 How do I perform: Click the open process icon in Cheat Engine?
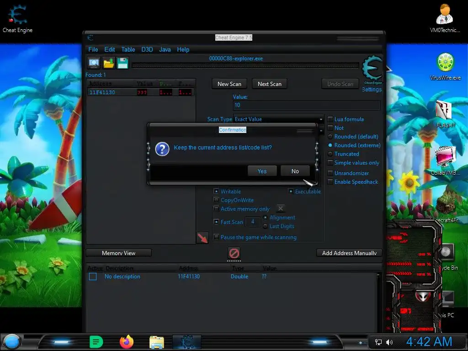tap(94, 63)
